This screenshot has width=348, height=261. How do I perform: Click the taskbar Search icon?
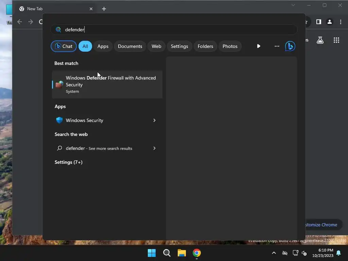pyautogui.click(x=167, y=253)
